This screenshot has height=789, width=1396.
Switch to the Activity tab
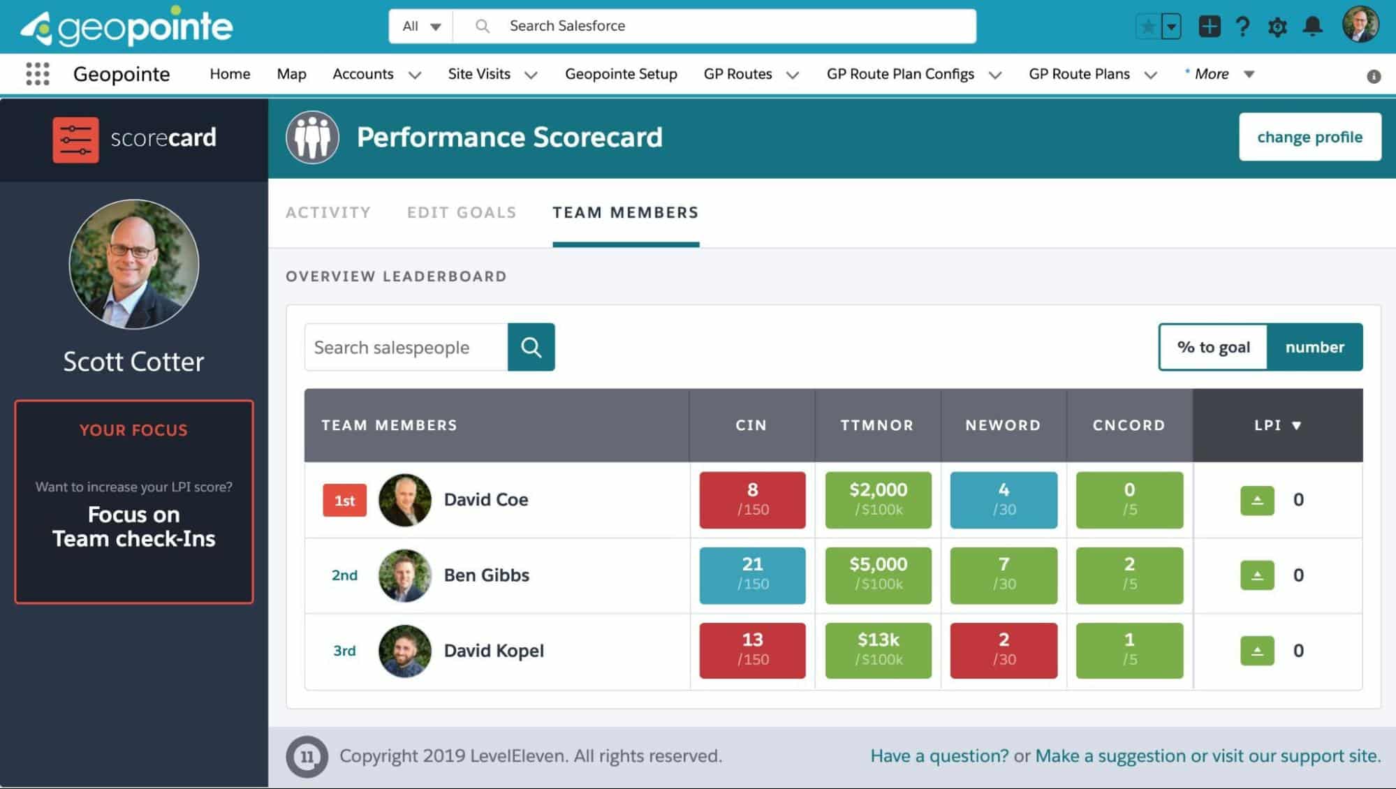pyautogui.click(x=328, y=212)
